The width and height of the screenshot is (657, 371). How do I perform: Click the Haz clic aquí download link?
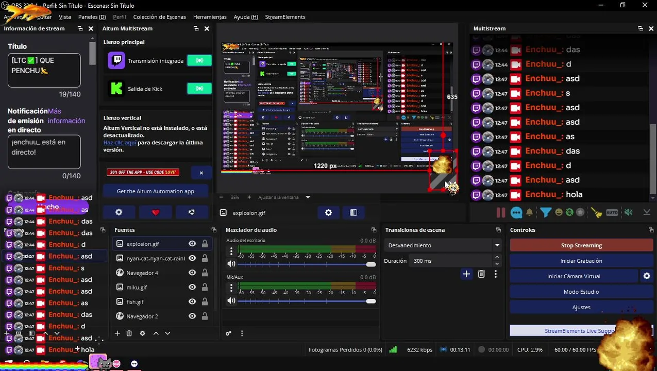click(120, 143)
